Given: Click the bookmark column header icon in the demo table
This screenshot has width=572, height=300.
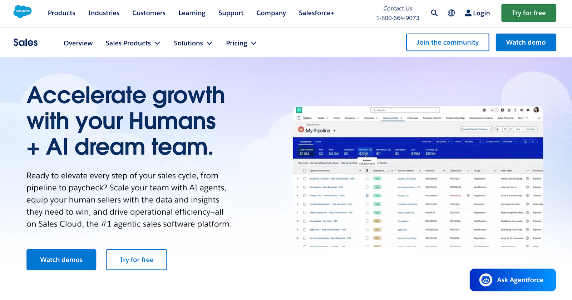Looking at the screenshot, I should click(367, 171).
